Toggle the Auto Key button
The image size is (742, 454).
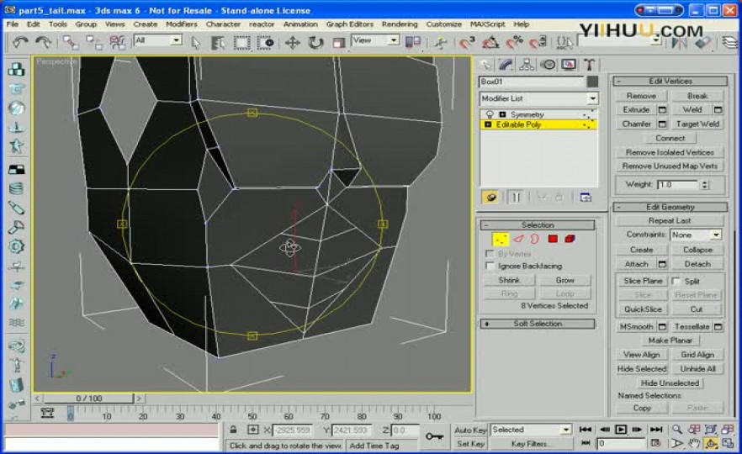point(470,430)
